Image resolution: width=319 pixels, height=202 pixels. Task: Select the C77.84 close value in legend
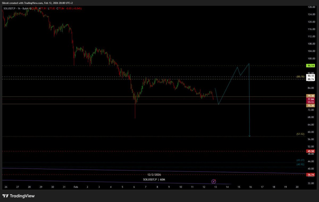click(x=61, y=8)
